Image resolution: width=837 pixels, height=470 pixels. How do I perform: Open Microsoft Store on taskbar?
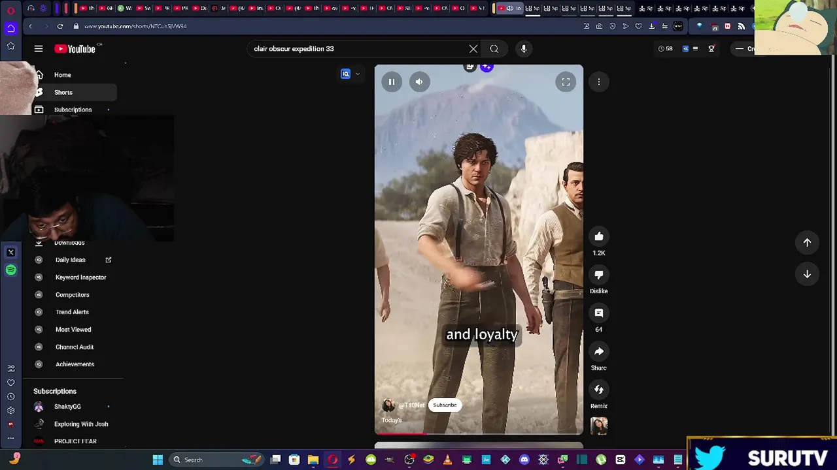tap(294, 460)
